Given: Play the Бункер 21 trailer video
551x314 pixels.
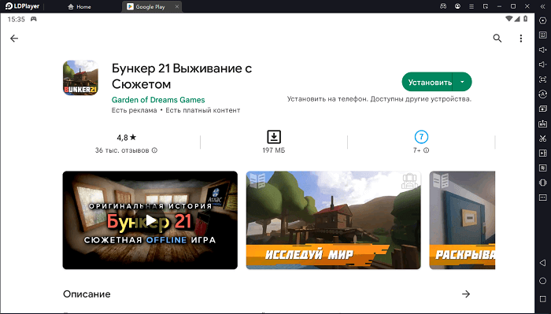Looking at the screenshot, I should click(x=150, y=220).
